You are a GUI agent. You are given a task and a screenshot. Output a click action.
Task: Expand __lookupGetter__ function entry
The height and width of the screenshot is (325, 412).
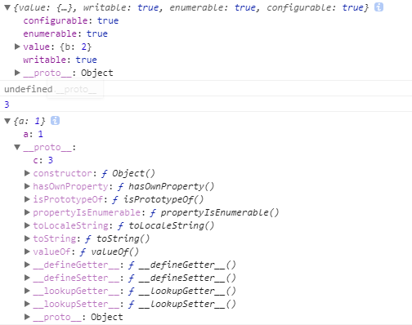(27, 291)
